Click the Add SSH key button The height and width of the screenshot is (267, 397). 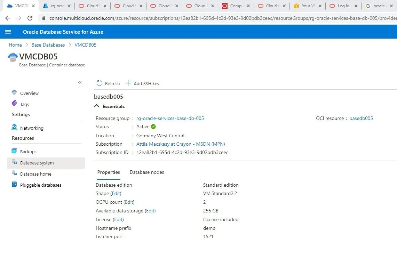tap(142, 83)
